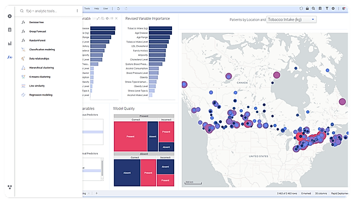Select Hierarchical clustering entry

tap(41, 68)
